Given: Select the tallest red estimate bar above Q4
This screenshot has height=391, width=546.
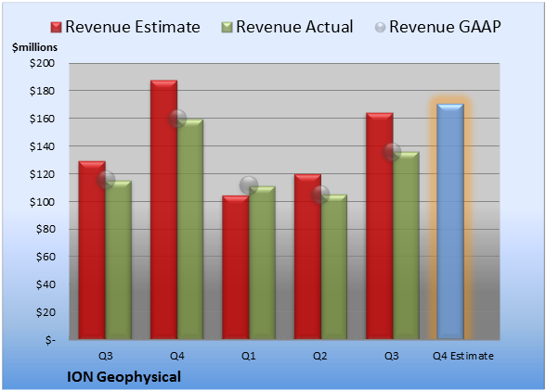Looking at the screenshot, I should [x=163, y=209].
